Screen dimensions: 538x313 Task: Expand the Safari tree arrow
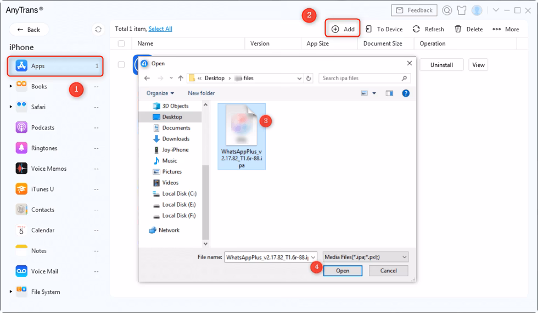pyautogui.click(x=10, y=107)
